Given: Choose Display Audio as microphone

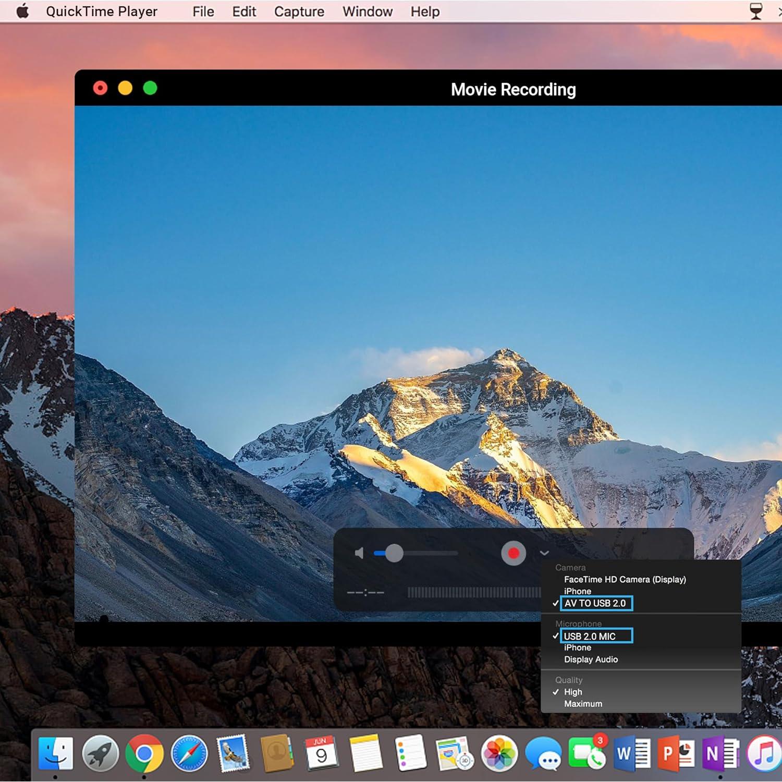Looking at the screenshot, I should [x=591, y=659].
